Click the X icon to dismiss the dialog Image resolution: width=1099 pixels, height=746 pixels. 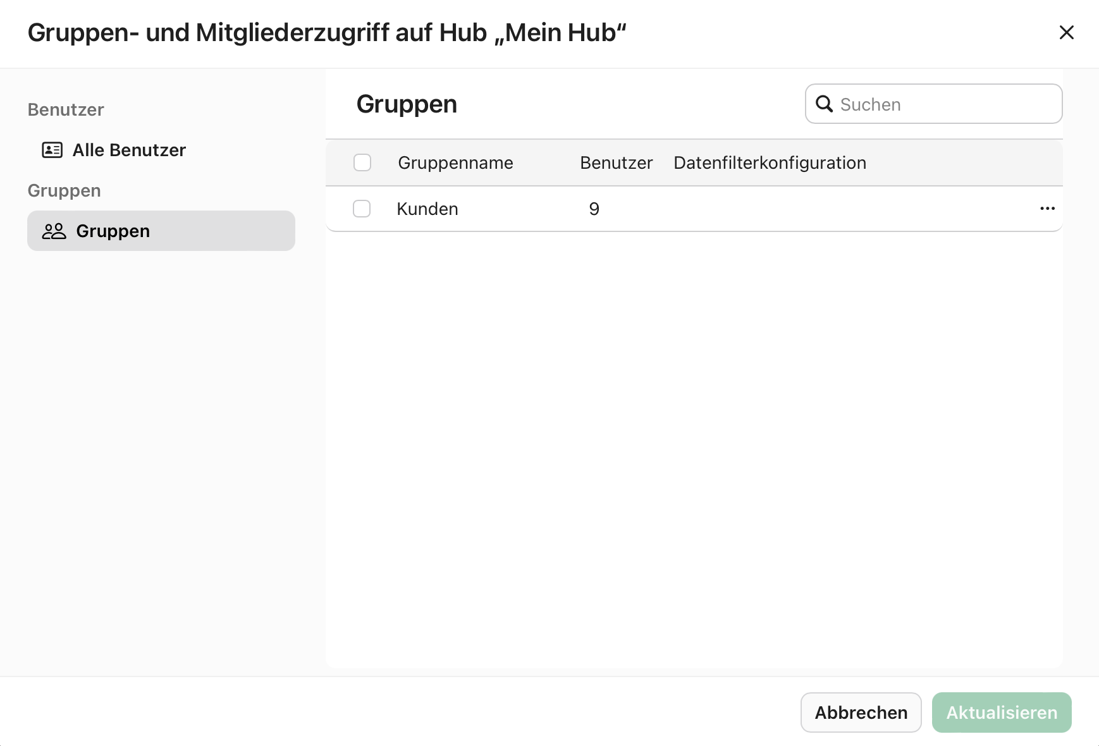1067,32
